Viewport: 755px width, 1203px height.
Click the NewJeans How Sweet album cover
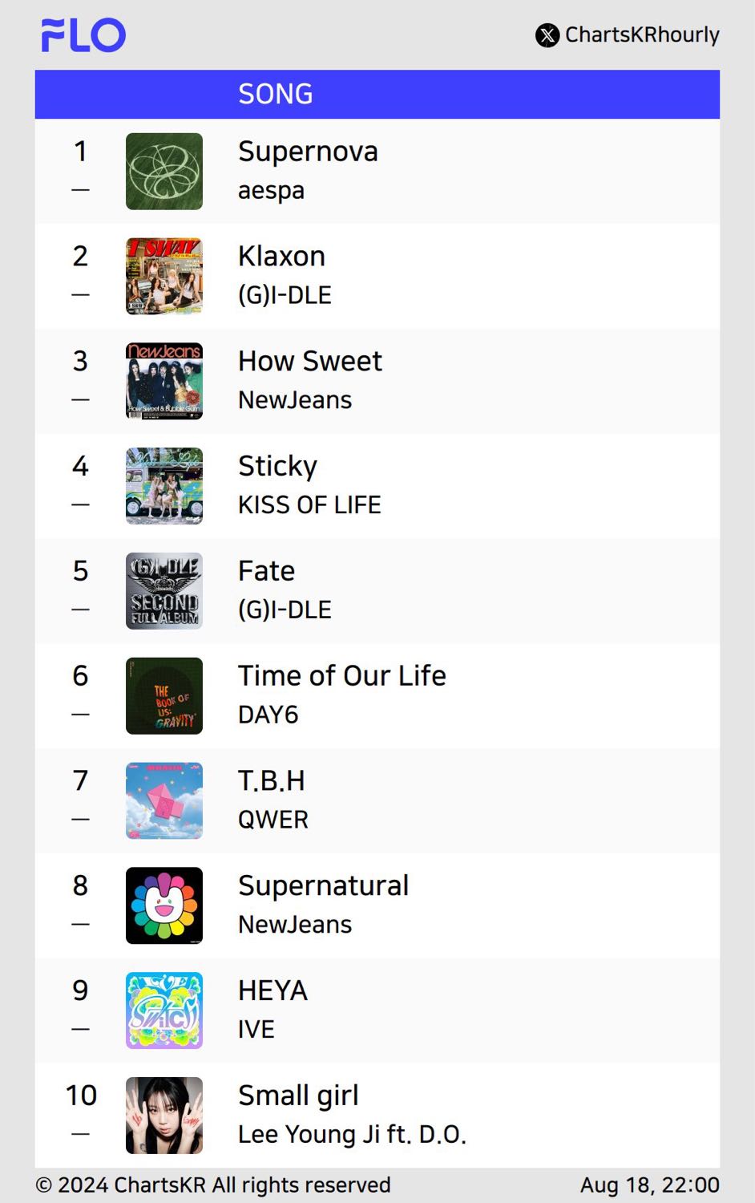[164, 382]
